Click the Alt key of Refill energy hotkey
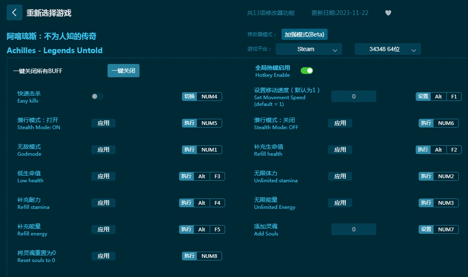The width and height of the screenshot is (468, 277). [x=202, y=230]
